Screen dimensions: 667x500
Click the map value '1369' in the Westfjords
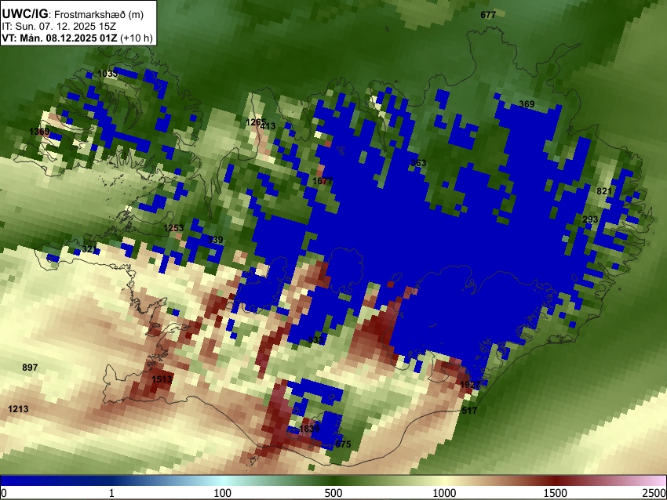point(39,132)
